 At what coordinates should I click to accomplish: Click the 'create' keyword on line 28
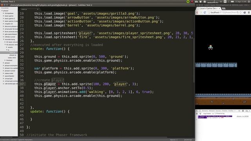36,49
